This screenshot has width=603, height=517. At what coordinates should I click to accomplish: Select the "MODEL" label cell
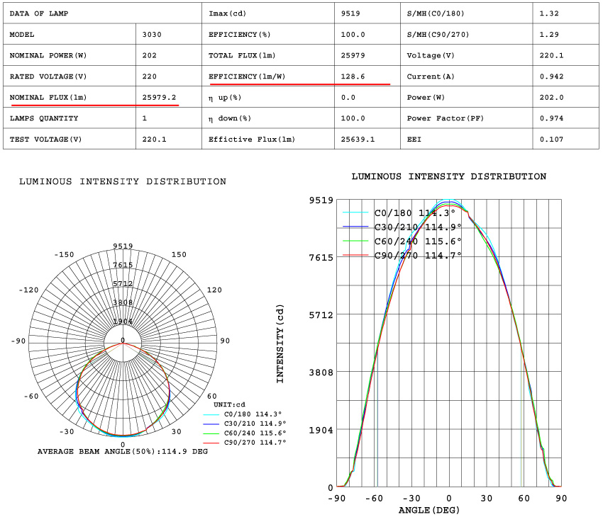[70, 35]
